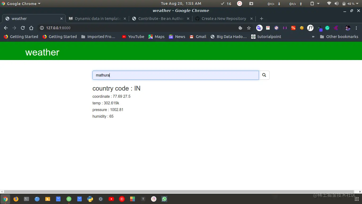Click the "pressure : 1002.81" text
This screenshot has height=204, width=362.
[x=108, y=110]
